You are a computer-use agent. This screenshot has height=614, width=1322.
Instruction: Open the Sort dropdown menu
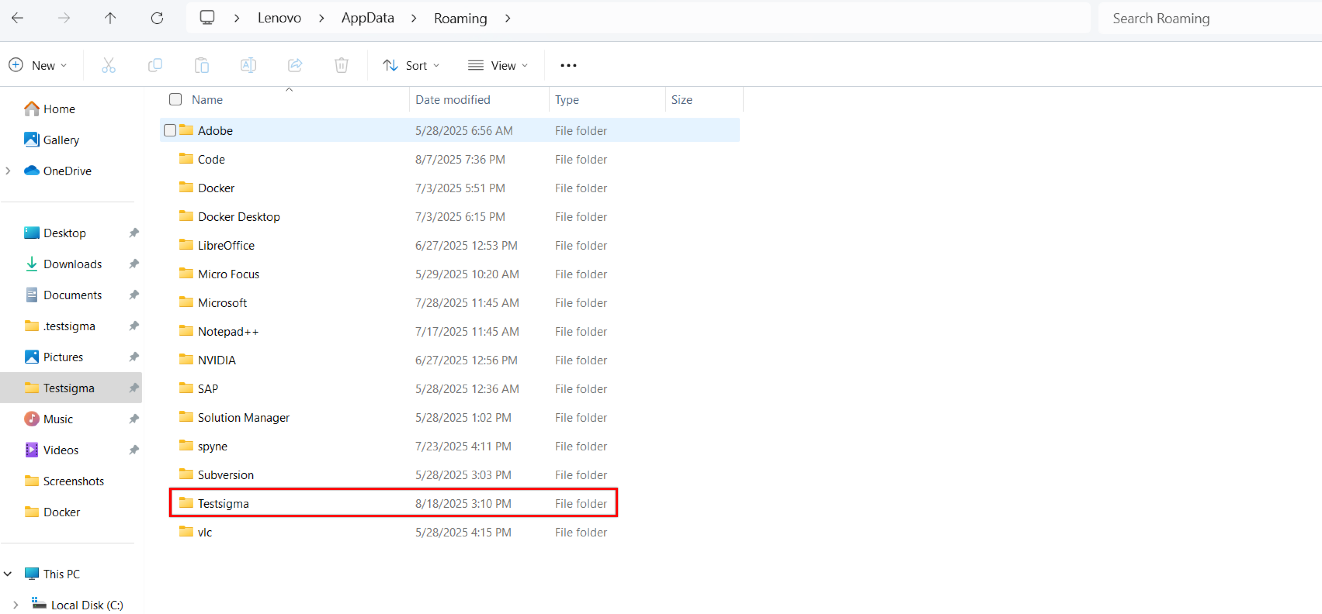pyautogui.click(x=411, y=65)
